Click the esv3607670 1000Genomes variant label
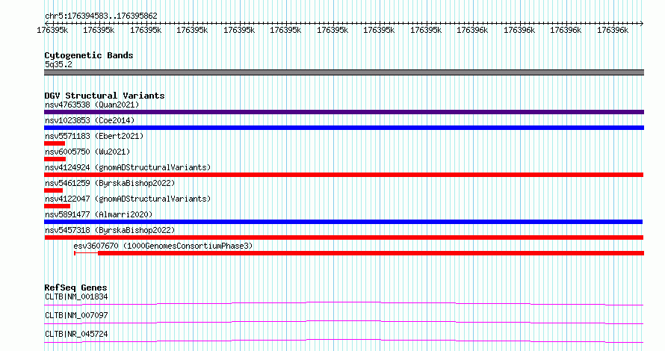665x351 pixels. tap(163, 246)
